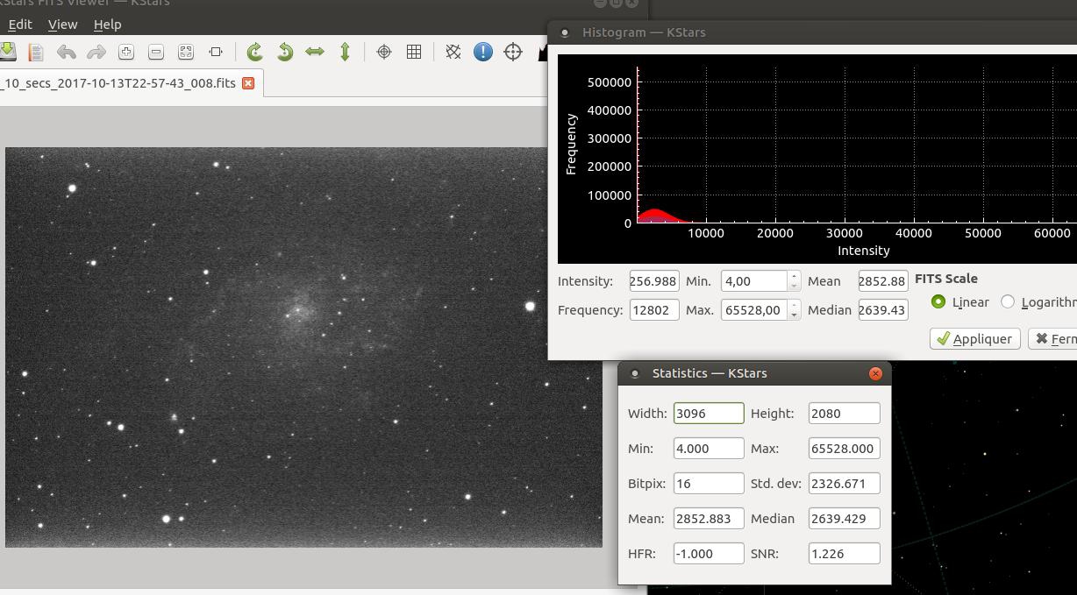
Task: Open the FITS header document icon
Action: [x=36, y=52]
